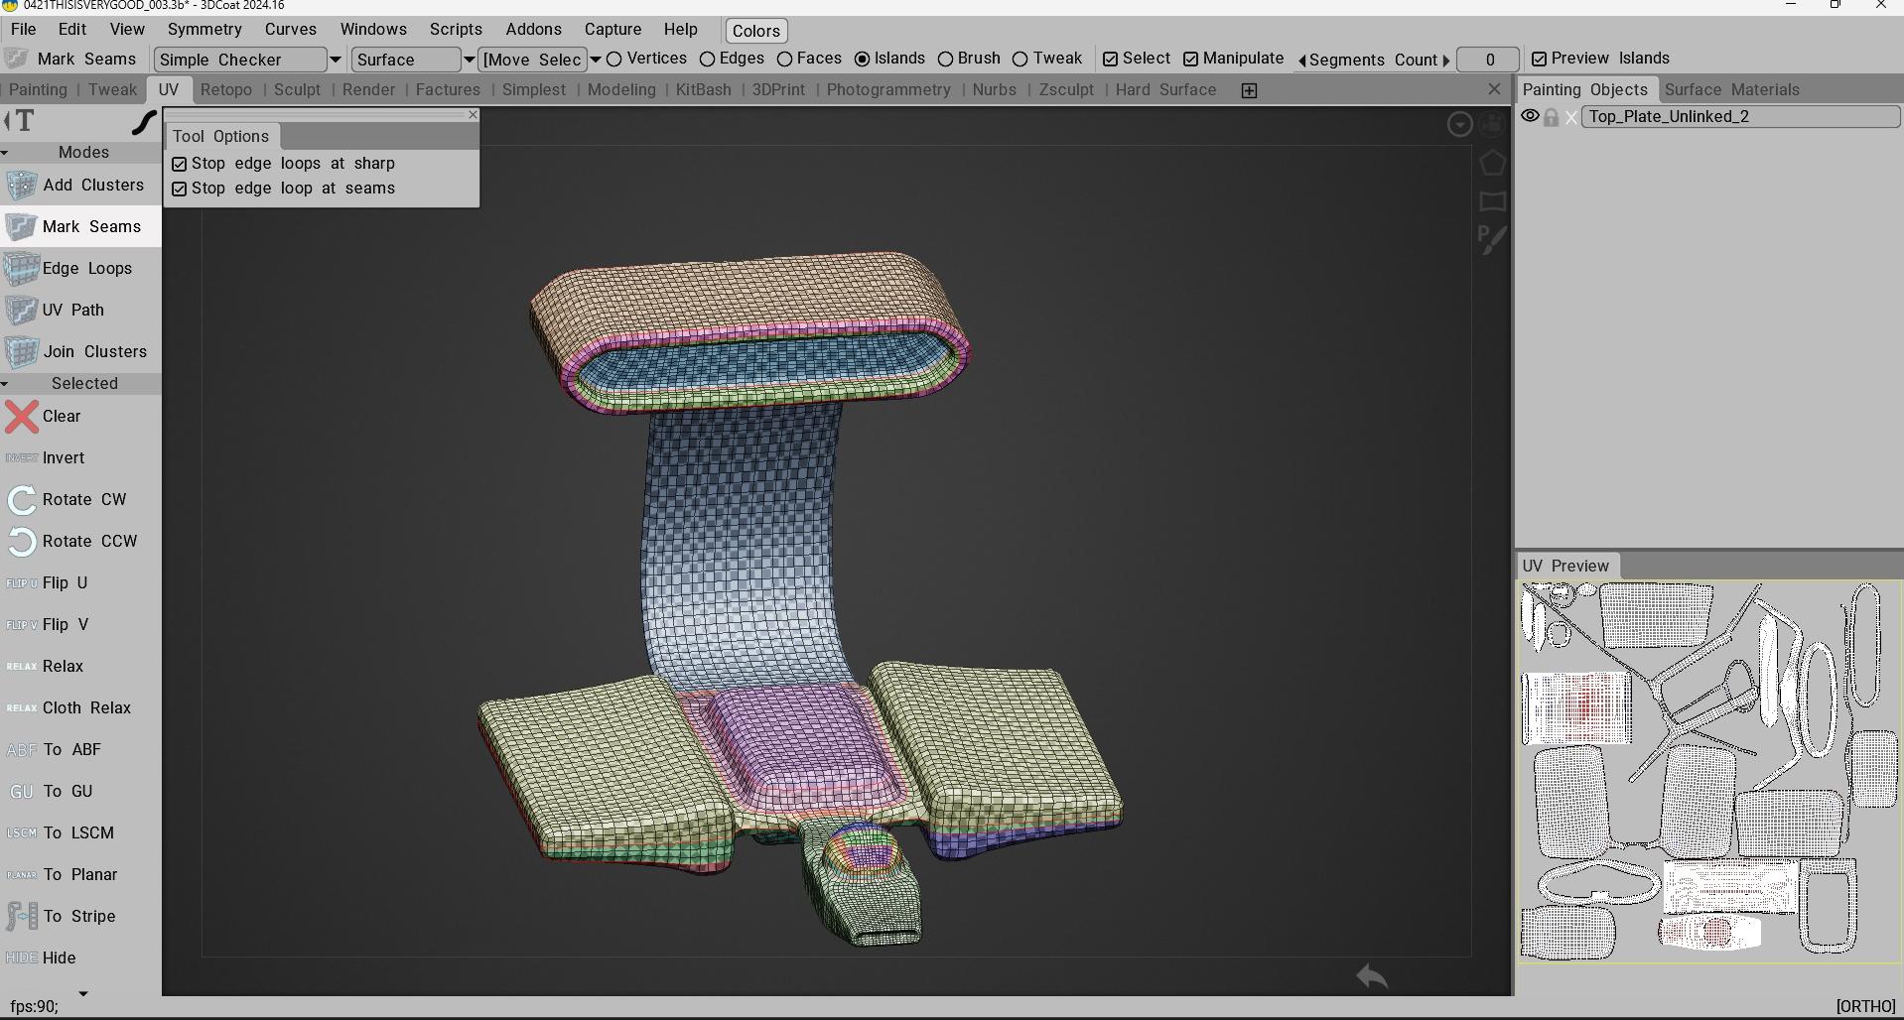Select the Join Clusters tool icon

point(21,352)
